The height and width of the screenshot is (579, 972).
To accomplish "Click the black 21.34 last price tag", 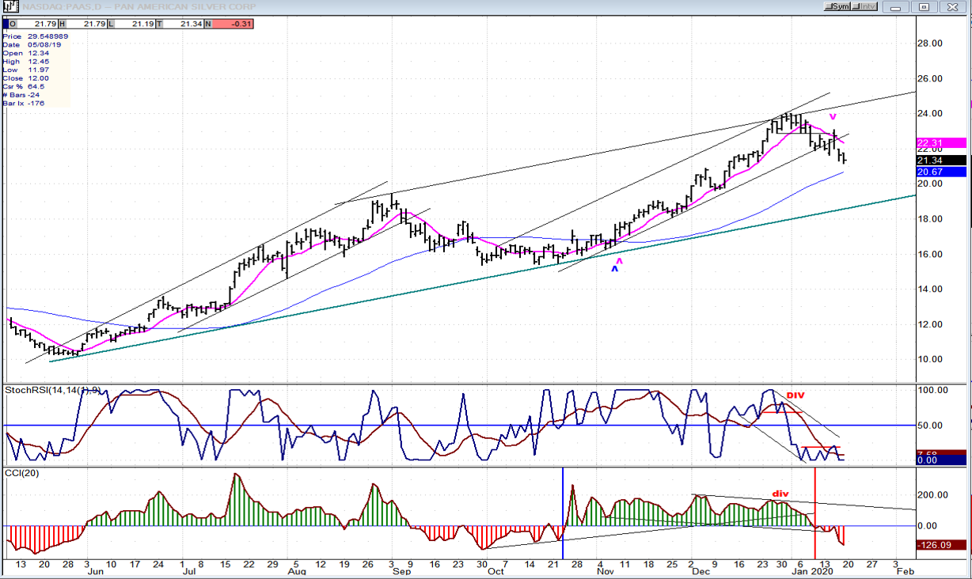I will click(940, 161).
